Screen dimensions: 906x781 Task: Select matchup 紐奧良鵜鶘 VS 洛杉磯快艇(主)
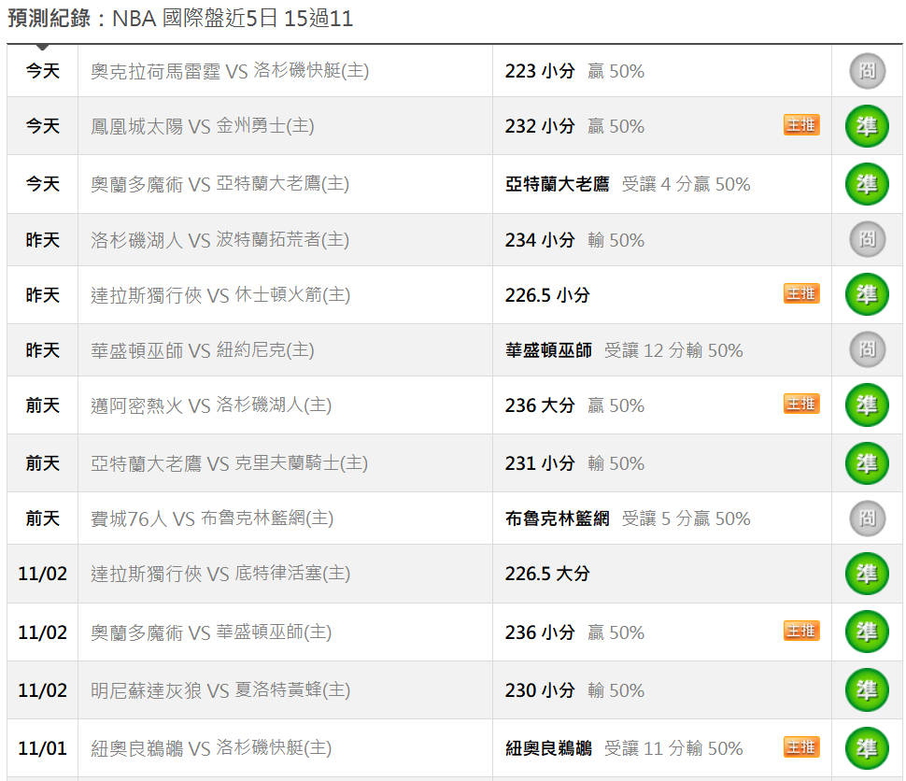pyautogui.click(x=211, y=748)
